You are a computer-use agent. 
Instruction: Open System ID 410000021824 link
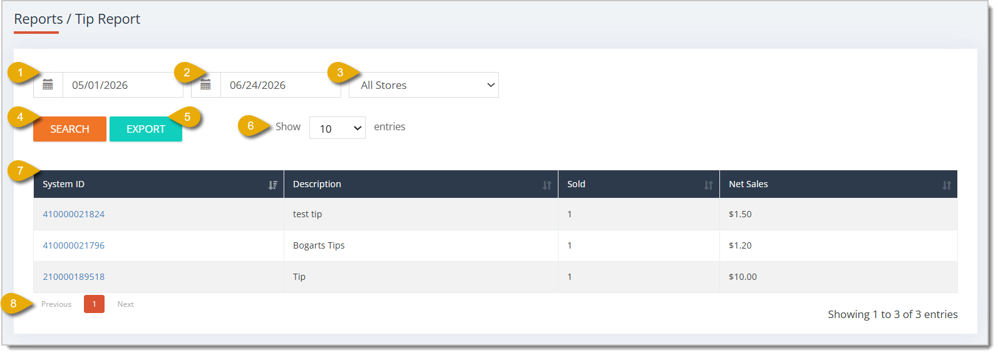pyautogui.click(x=74, y=214)
